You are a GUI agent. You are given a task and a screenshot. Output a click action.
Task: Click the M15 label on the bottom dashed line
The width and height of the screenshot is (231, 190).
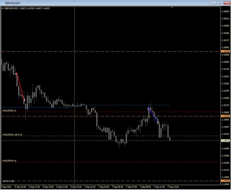pyautogui.click(x=9, y=181)
